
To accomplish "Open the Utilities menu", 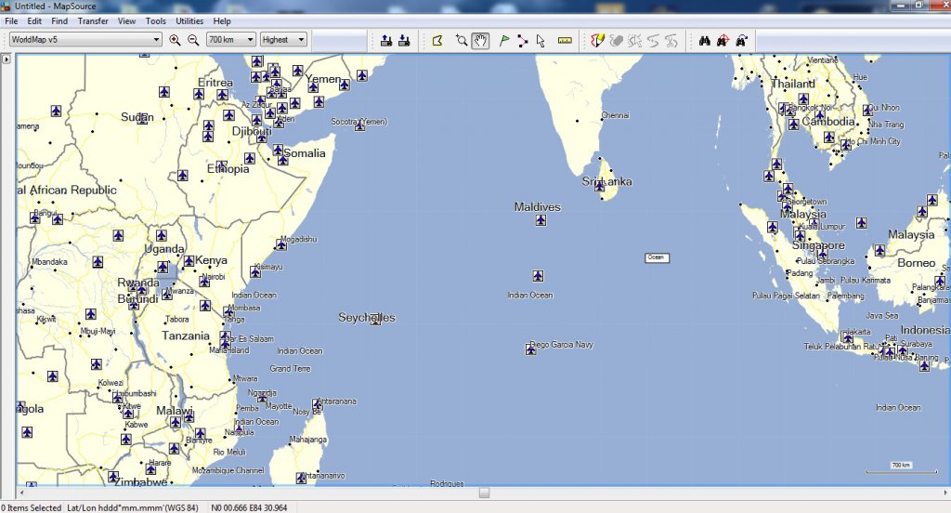I will 189,20.
